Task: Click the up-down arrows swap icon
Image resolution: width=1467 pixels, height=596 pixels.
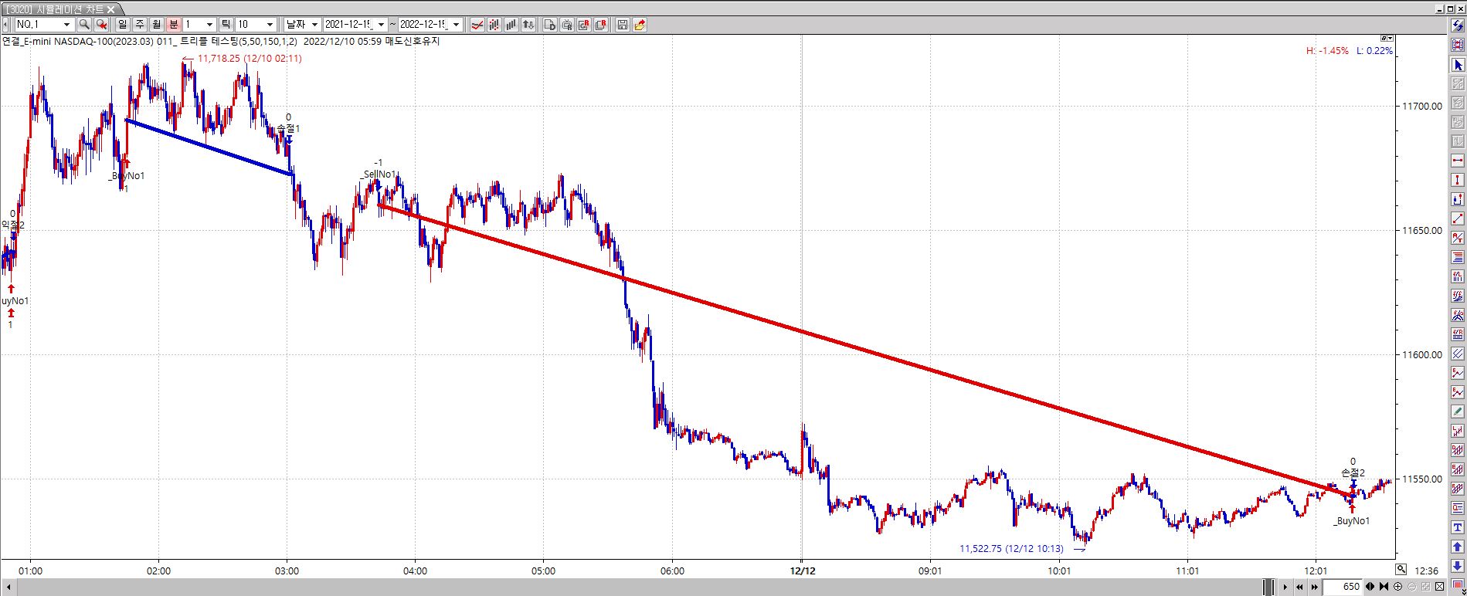Action: coord(528,25)
